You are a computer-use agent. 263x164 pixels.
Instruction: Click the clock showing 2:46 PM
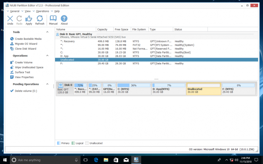(x=245, y=160)
